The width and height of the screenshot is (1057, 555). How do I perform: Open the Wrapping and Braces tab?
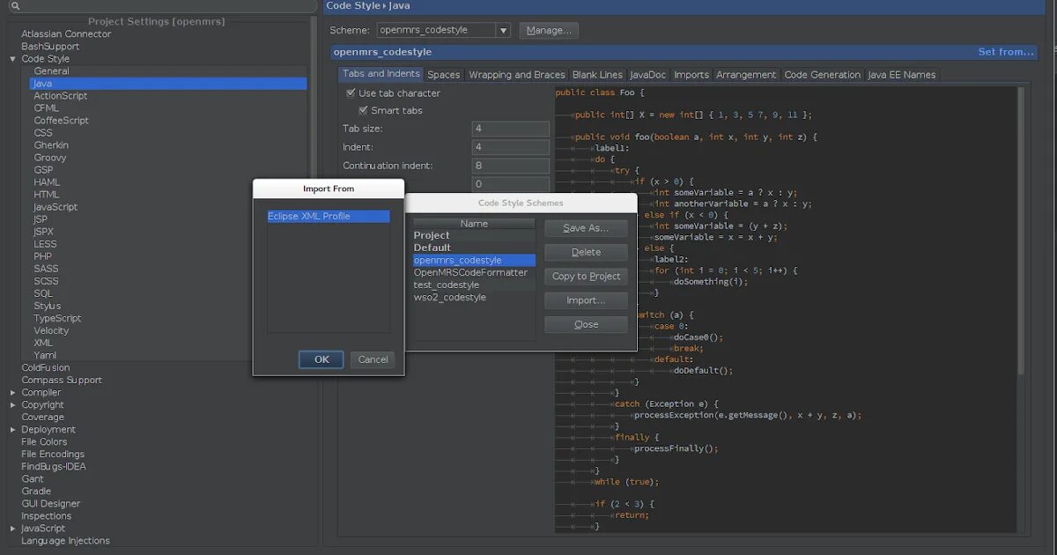[517, 75]
